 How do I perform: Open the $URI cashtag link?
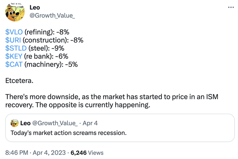pyautogui.click(x=13, y=40)
